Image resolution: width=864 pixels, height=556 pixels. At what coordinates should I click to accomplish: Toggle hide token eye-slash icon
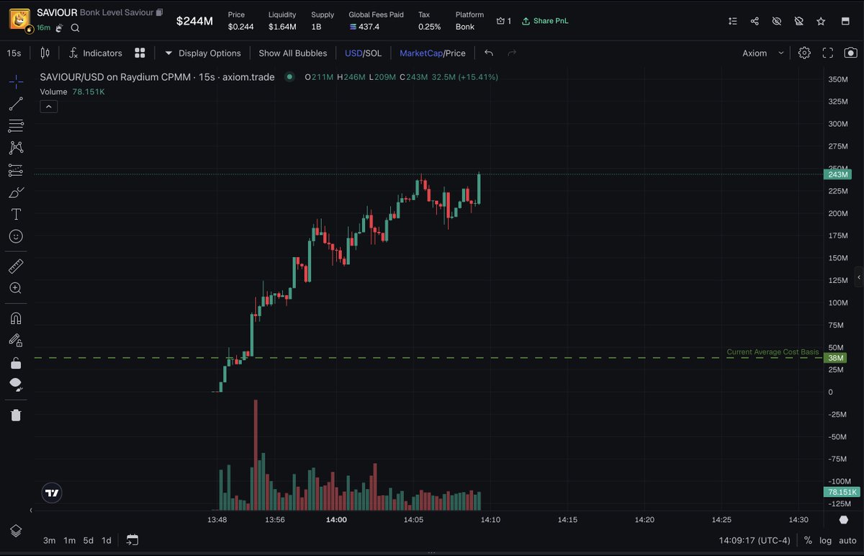pos(776,22)
